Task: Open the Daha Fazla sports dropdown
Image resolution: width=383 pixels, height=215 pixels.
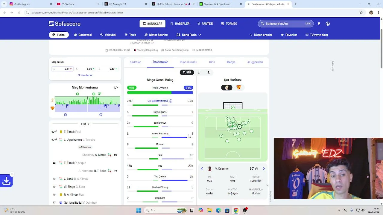Action: pos(189,35)
